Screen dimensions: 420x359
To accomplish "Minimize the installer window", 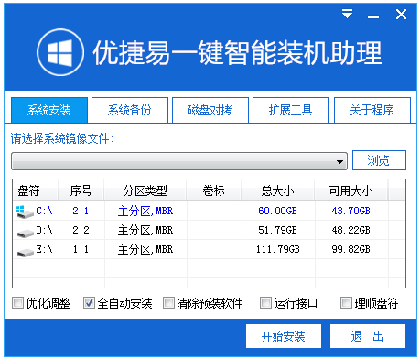I will point(373,17).
